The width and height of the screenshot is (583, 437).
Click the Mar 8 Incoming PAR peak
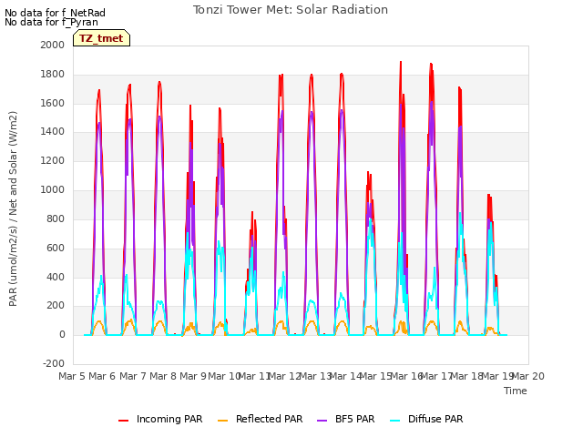point(159,82)
